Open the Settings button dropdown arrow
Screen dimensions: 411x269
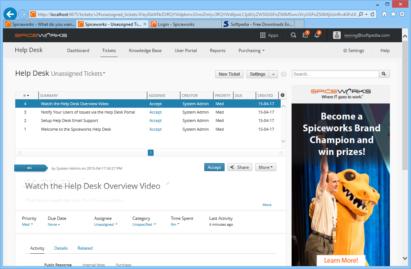[x=273, y=74]
